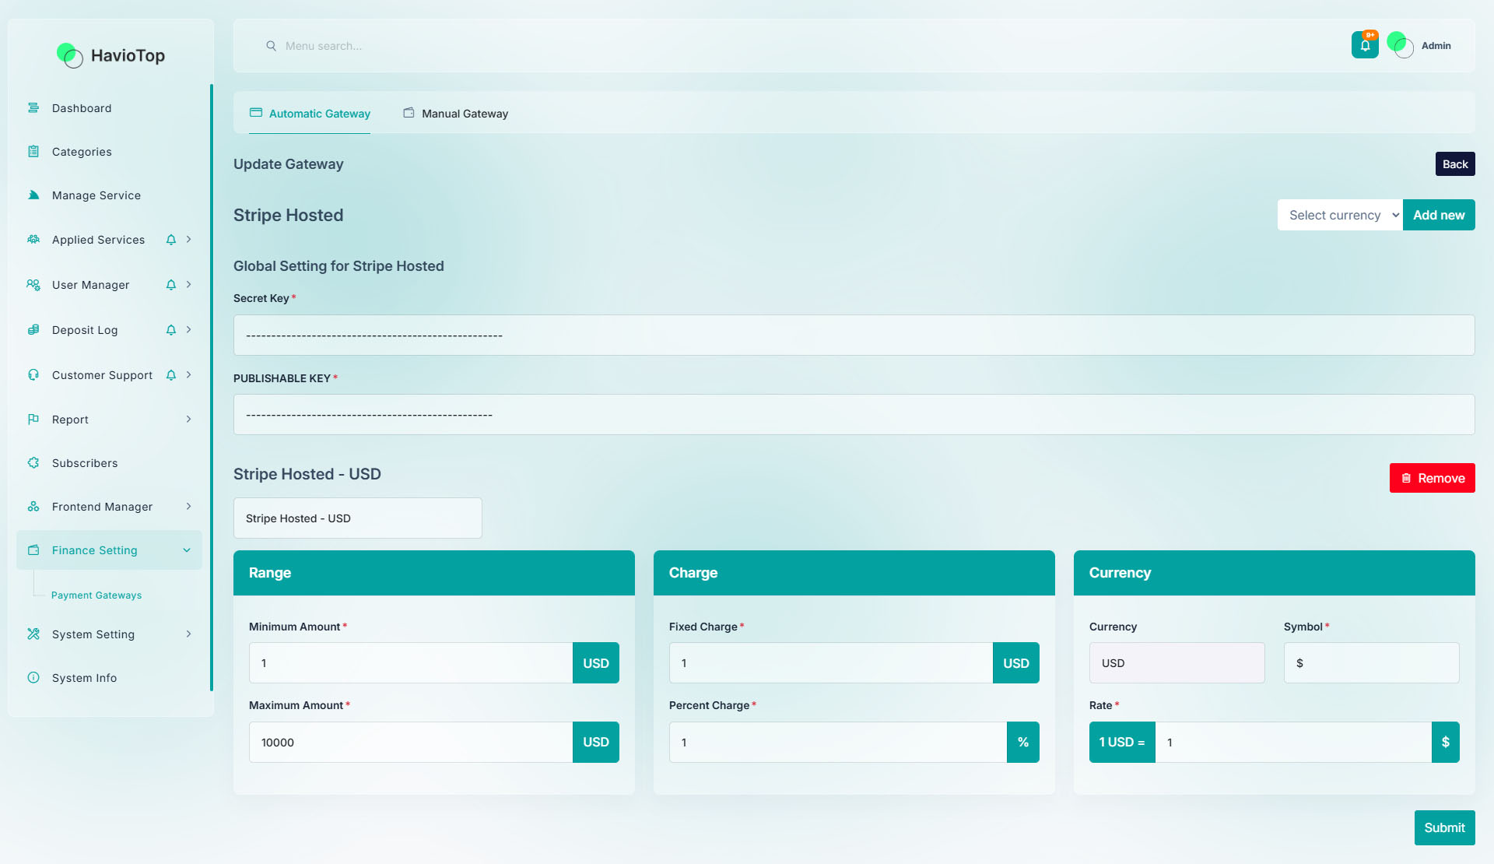Expand the User Manager submenu chevron
This screenshot has height=864, width=1494.
coord(188,285)
